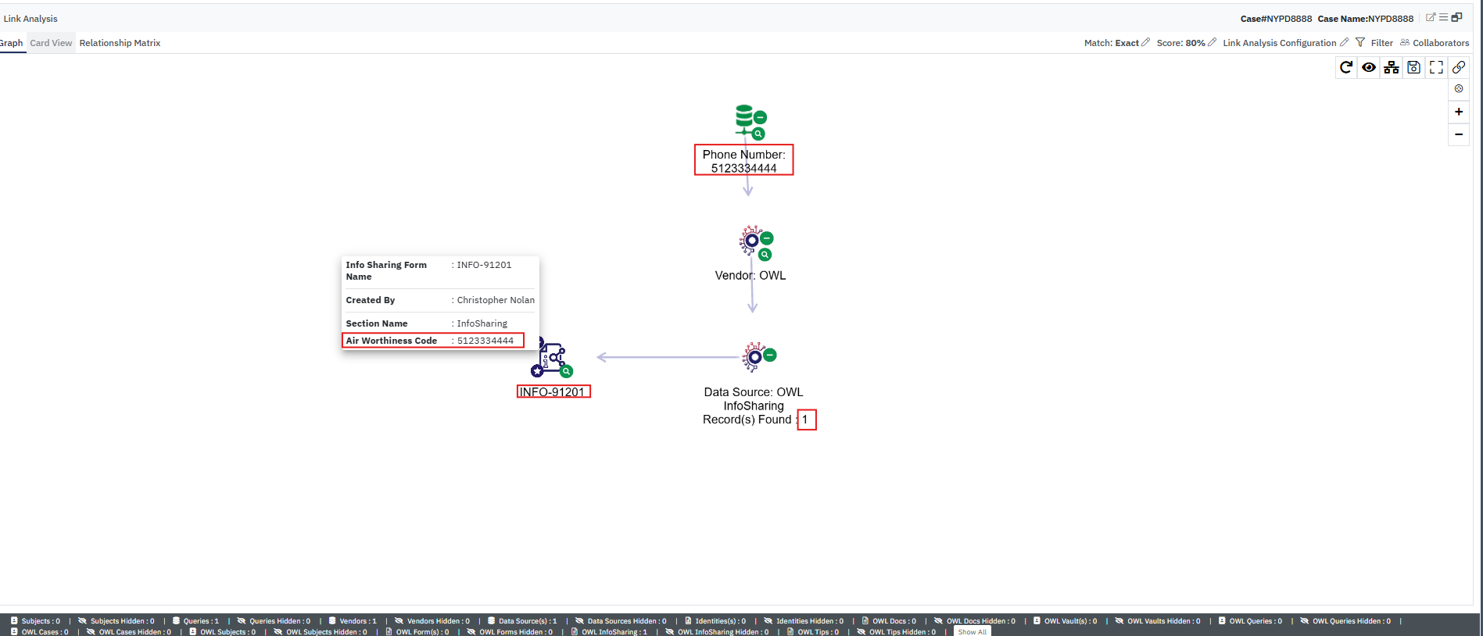Click the refresh graph icon
Screen dimensions: 1483x636
(x=1345, y=68)
